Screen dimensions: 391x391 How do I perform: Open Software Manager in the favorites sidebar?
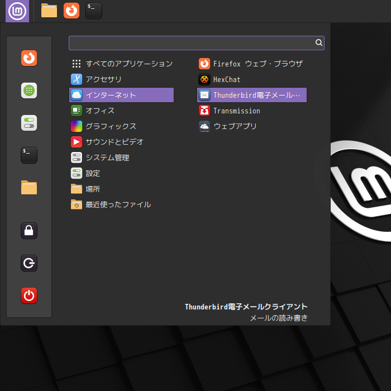[x=29, y=90]
